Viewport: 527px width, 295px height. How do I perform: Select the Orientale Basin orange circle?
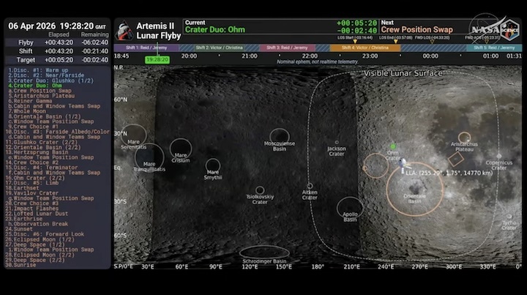tap(415, 189)
